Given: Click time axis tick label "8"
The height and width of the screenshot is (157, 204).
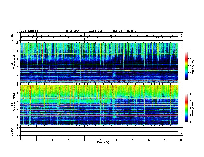Looking at the screenshot, I should (149, 140).
